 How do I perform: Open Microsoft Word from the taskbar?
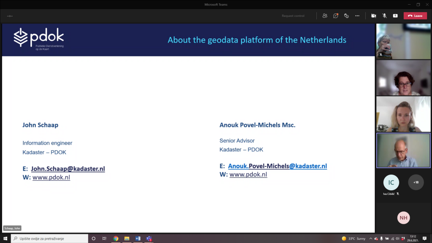(138, 238)
